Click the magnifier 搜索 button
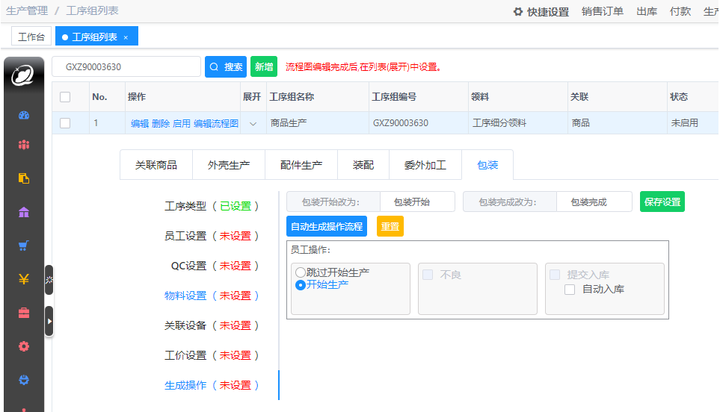 [226, 67]
